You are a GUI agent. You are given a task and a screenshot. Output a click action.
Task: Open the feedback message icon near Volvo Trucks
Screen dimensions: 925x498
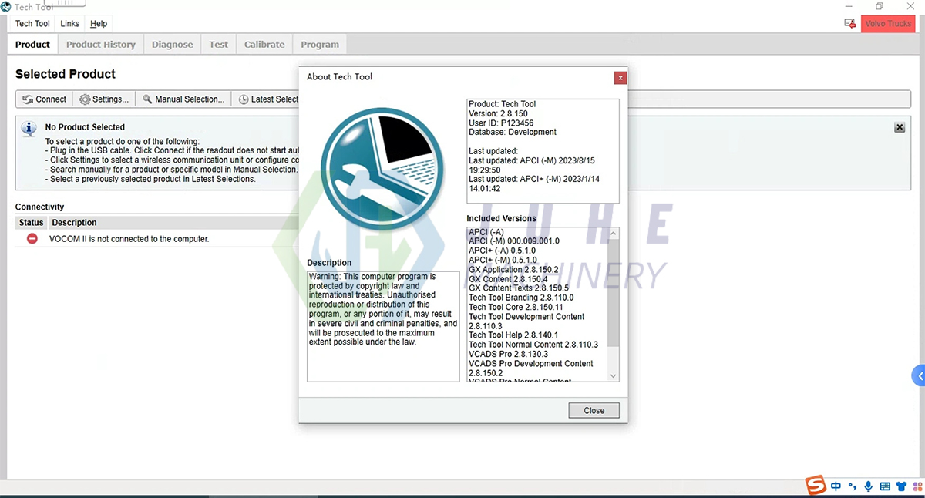point(849,24)
